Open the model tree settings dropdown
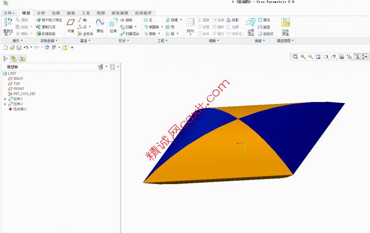The height and width of the screenshot is (233, 370). 102,67
